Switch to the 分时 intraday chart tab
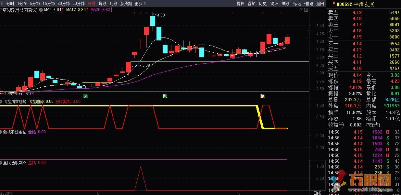 pyautogui.click(x=10, y=4)
